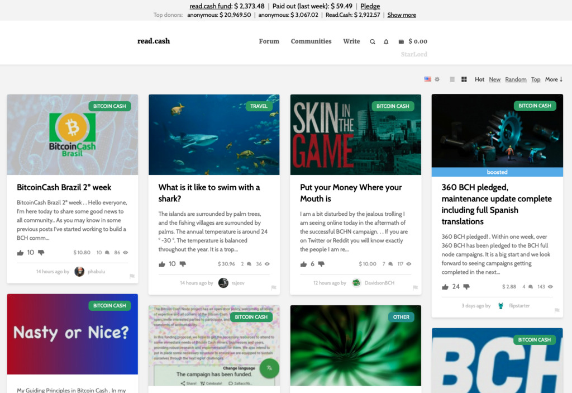Open the BitcoinCash Brasil logo thumbnail

coord(72,134)
